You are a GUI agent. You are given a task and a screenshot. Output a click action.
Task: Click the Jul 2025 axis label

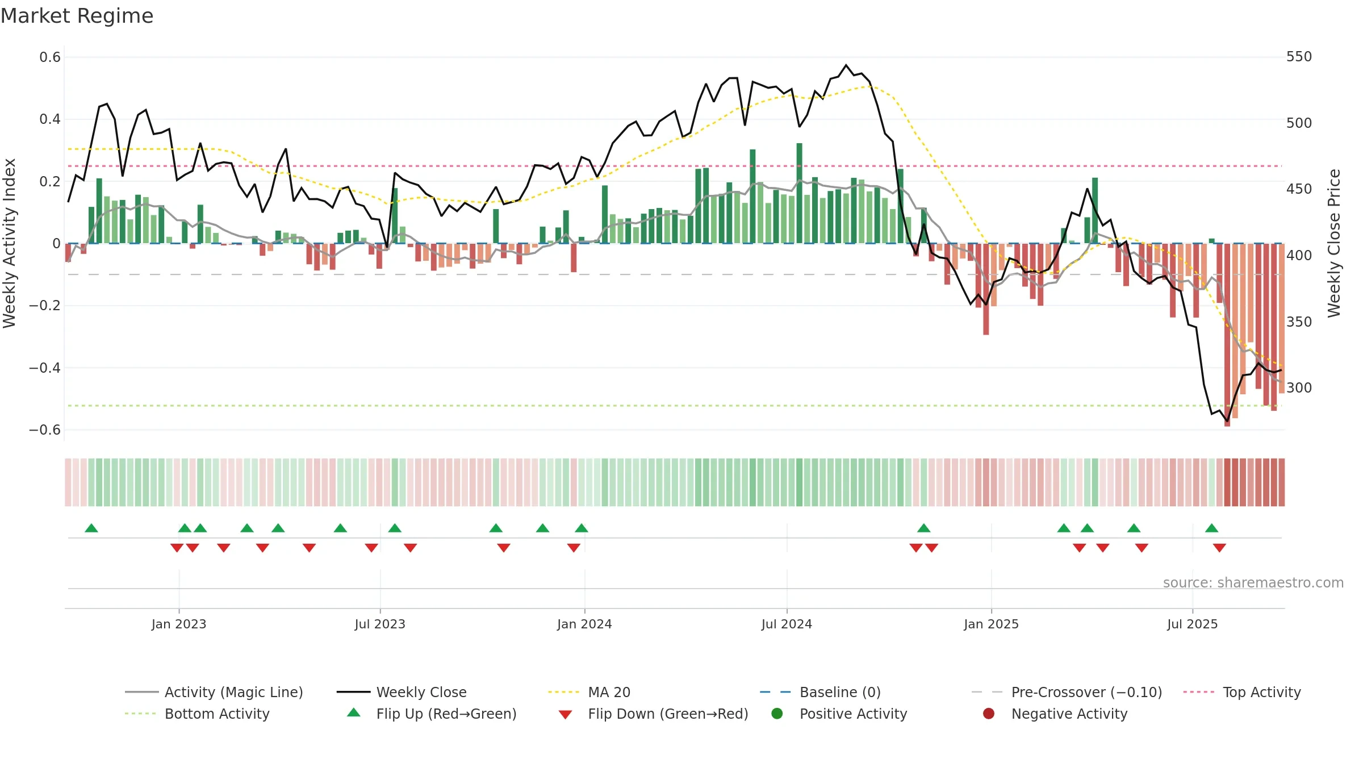pyautogui.click(x=1193, y=624)
